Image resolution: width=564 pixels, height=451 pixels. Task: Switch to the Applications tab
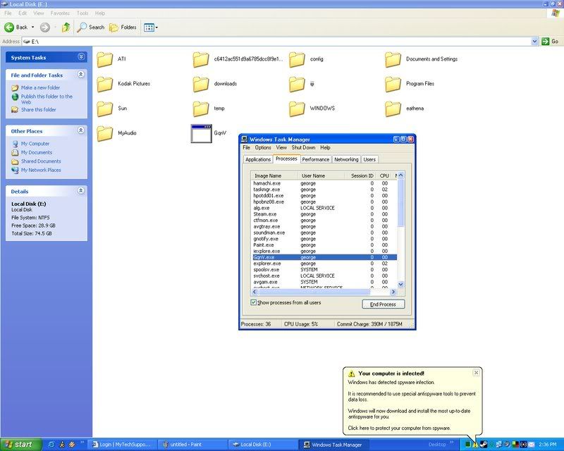click(258, 159)
